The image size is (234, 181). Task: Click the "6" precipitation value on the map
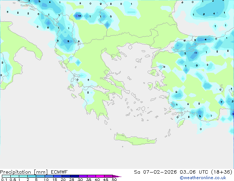click(x=206, y=40)
